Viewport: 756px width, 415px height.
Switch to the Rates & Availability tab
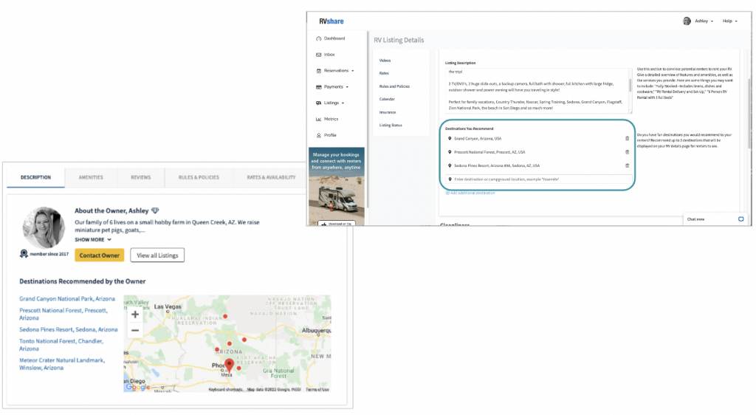coord(271,177)
